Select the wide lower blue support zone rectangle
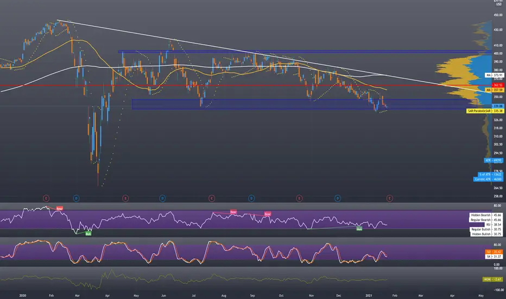 303,104
